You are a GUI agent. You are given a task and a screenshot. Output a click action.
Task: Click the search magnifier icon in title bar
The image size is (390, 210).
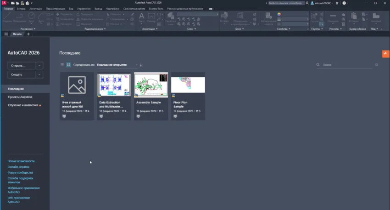coord(307,3)
